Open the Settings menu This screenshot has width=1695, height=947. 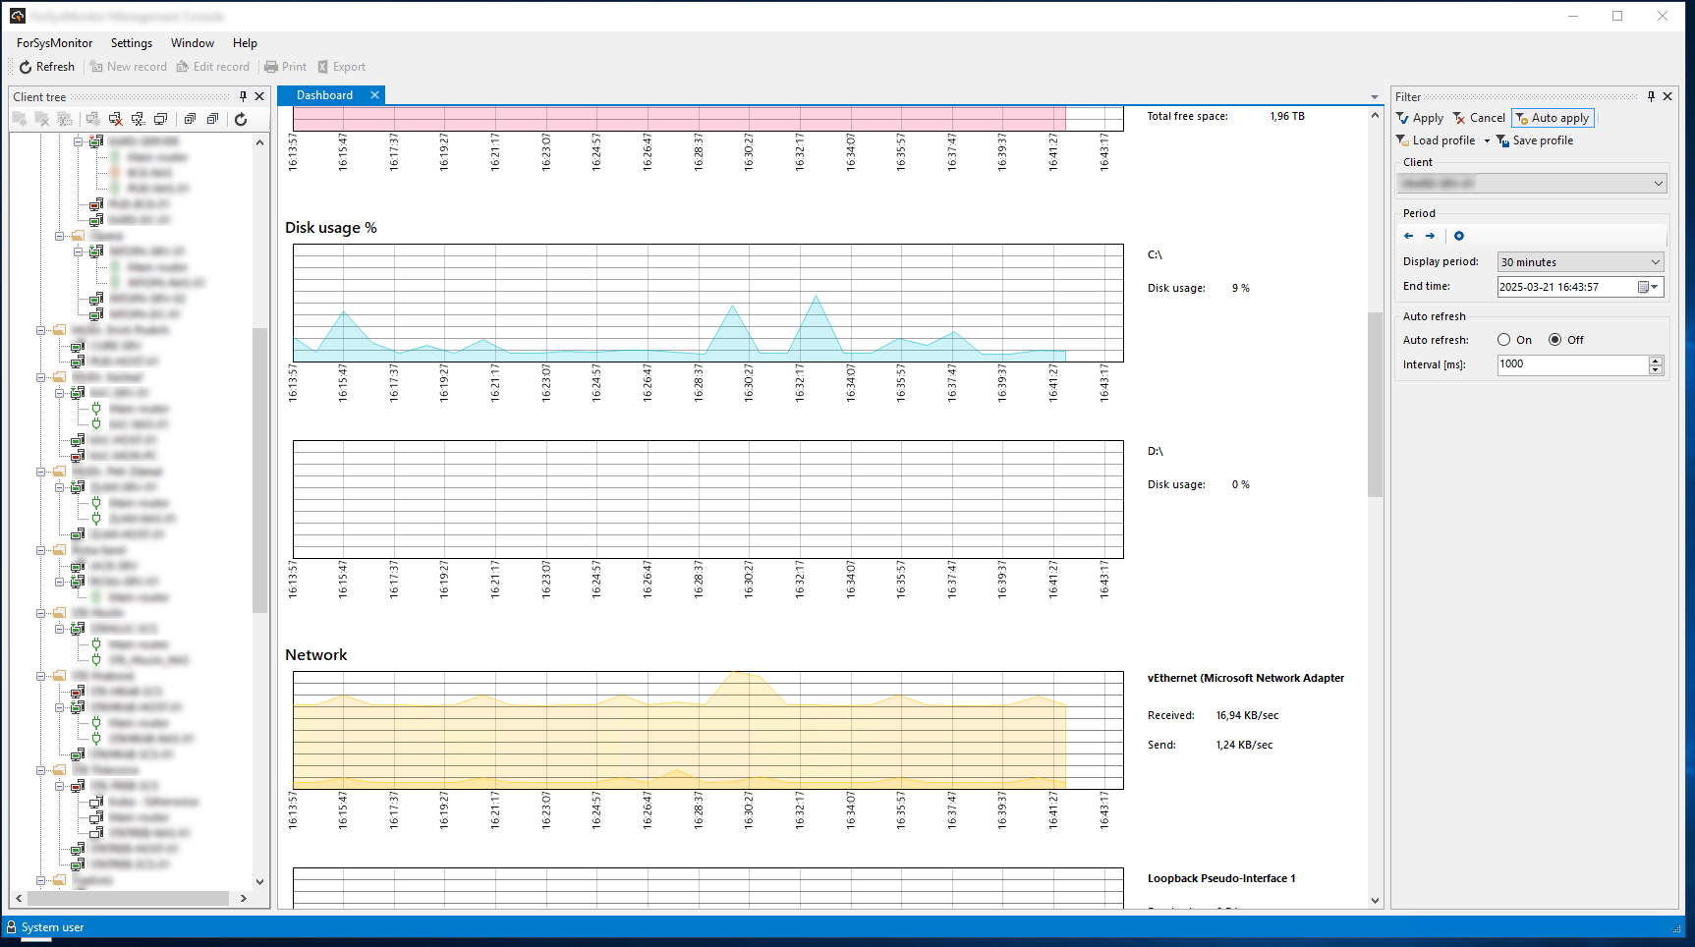pos(132,43)
